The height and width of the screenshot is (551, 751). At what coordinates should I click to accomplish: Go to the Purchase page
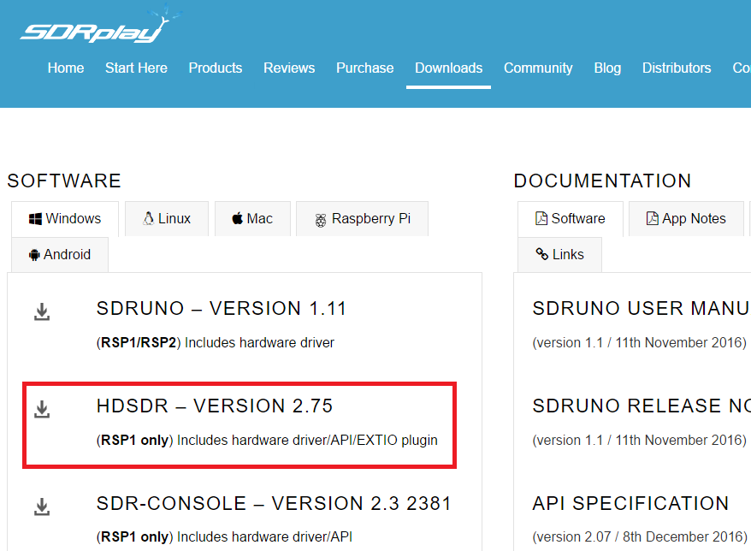point(365,68)
